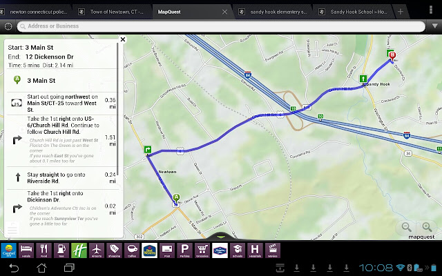The image size is (442, 276).
Task: Select step 'Stay straight to go onto Riverside Rd'
Action: click(x=61, y=178)
